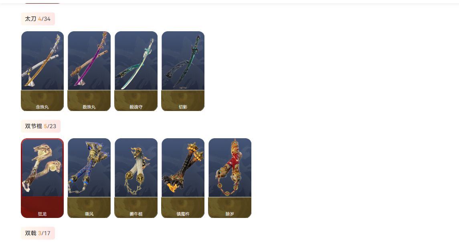Select the 狂龙 golden dragon nunchaku image

pos(42,167)
